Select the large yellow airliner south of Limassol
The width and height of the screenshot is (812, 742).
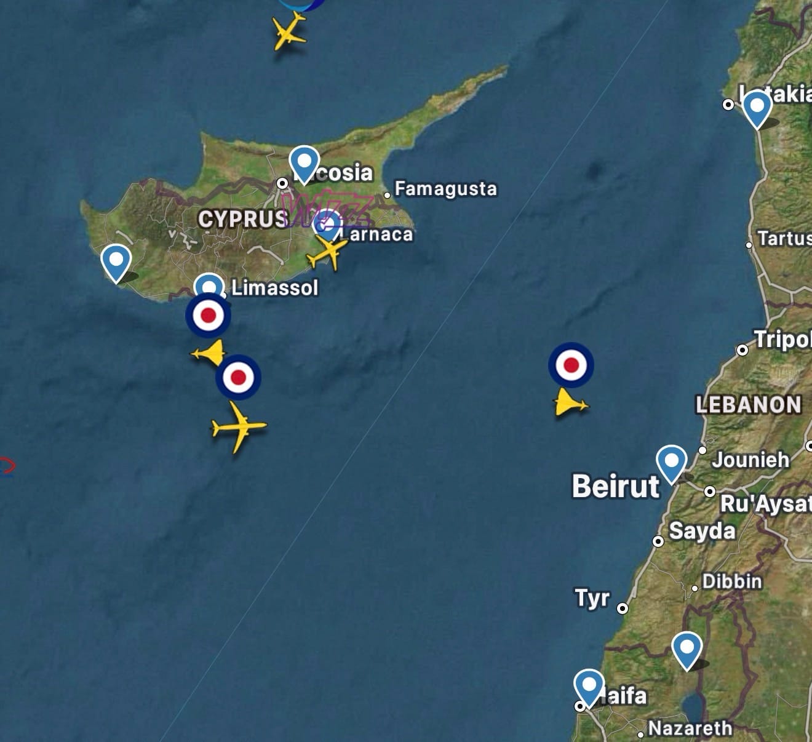tap(239, 426)
